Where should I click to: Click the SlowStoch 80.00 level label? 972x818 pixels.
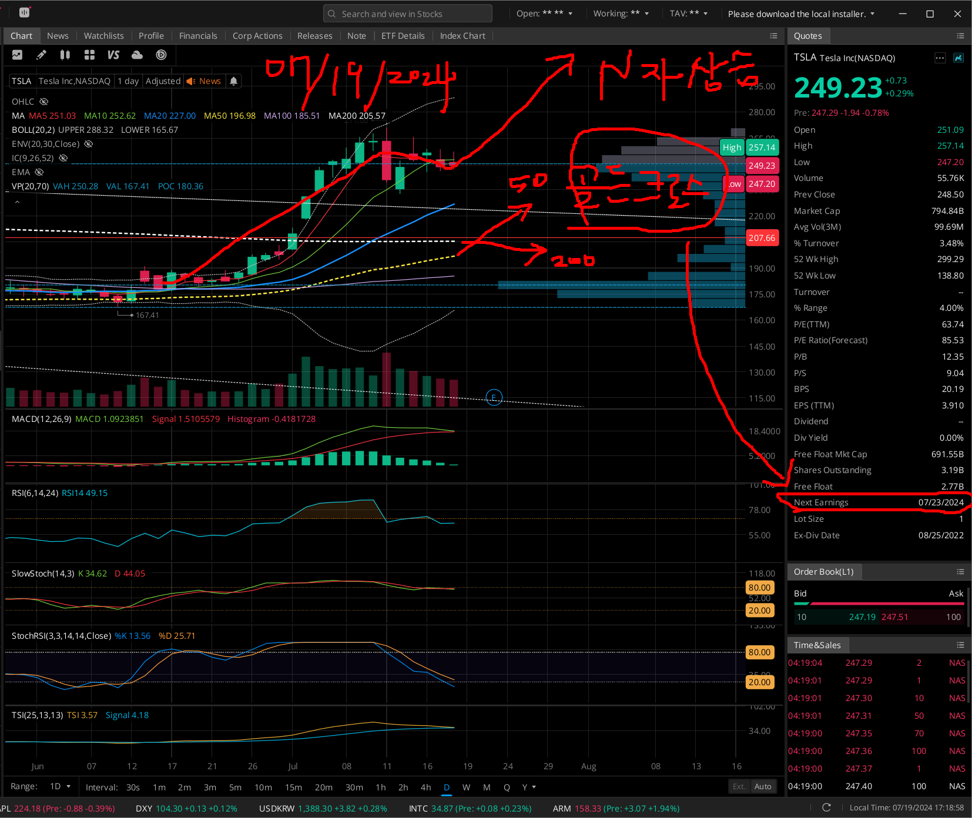(x=759, y=588)
